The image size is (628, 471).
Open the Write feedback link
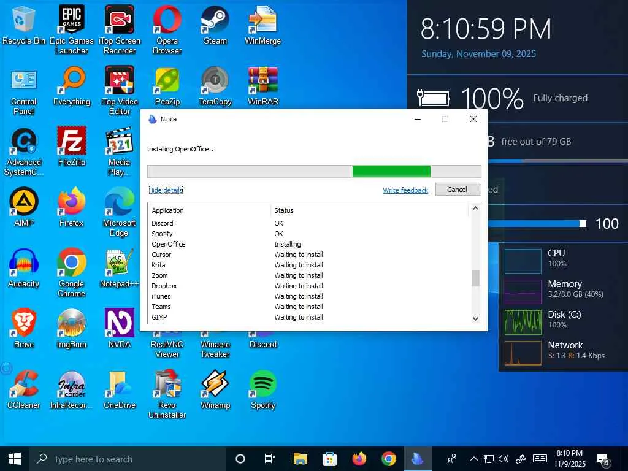[405, 190]
